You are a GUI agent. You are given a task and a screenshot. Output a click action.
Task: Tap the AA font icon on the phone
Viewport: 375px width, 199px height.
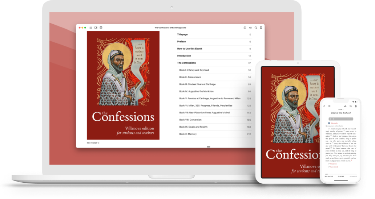point(345,106)
